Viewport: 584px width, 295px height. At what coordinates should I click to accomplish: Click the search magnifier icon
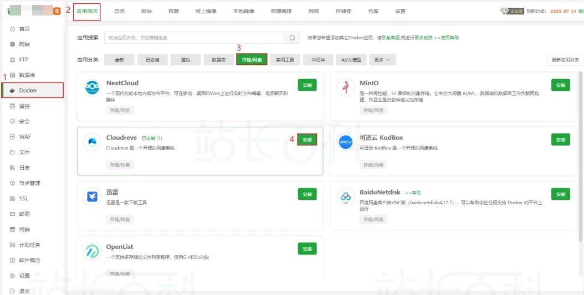(292, 38)
